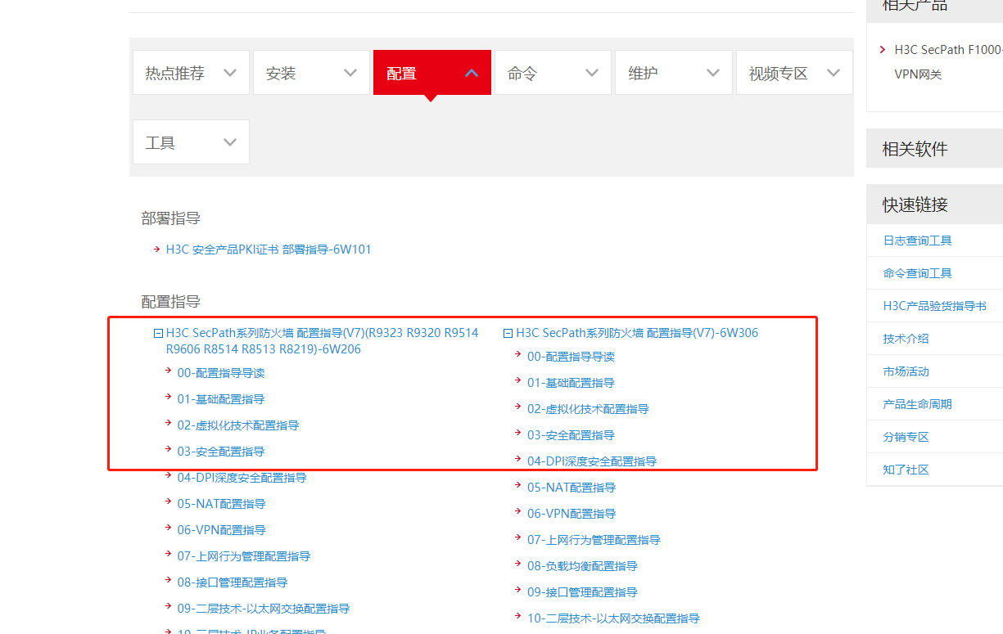Open 04-DPI深度安全配置指导 under 6W306
This screenshot has width=1003, height=634.
(592, 461)
